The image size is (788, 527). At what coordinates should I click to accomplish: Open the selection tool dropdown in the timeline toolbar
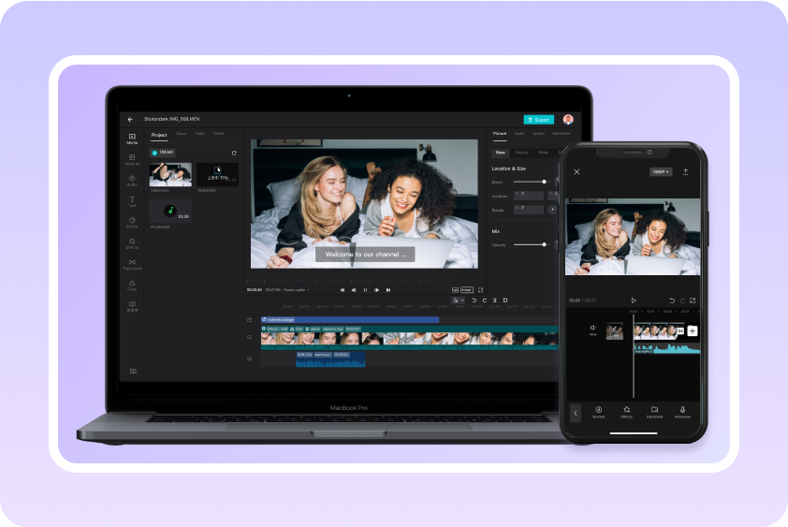458,300
